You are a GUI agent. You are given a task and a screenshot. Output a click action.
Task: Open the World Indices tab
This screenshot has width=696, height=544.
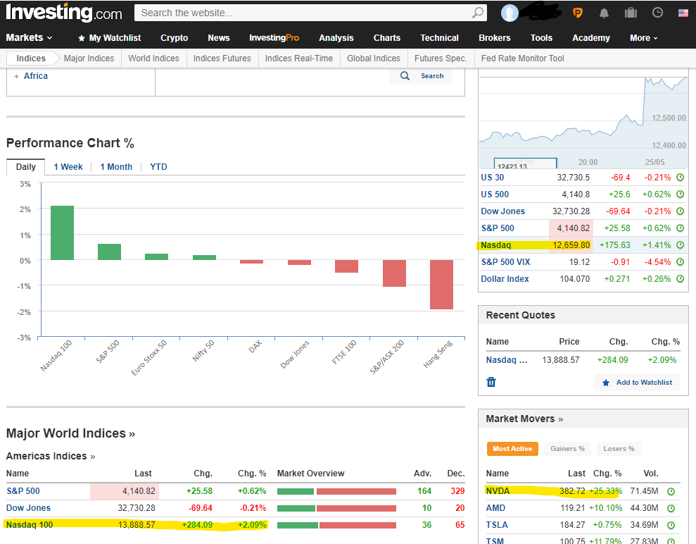[x=153, y=58]
